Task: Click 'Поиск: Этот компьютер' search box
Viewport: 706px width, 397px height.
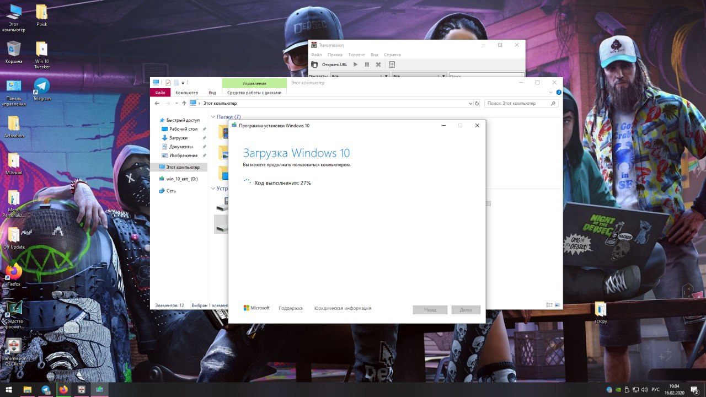Action: coord(521,103)
